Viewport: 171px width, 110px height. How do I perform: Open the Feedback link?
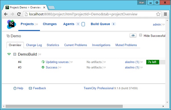point(40,88)
